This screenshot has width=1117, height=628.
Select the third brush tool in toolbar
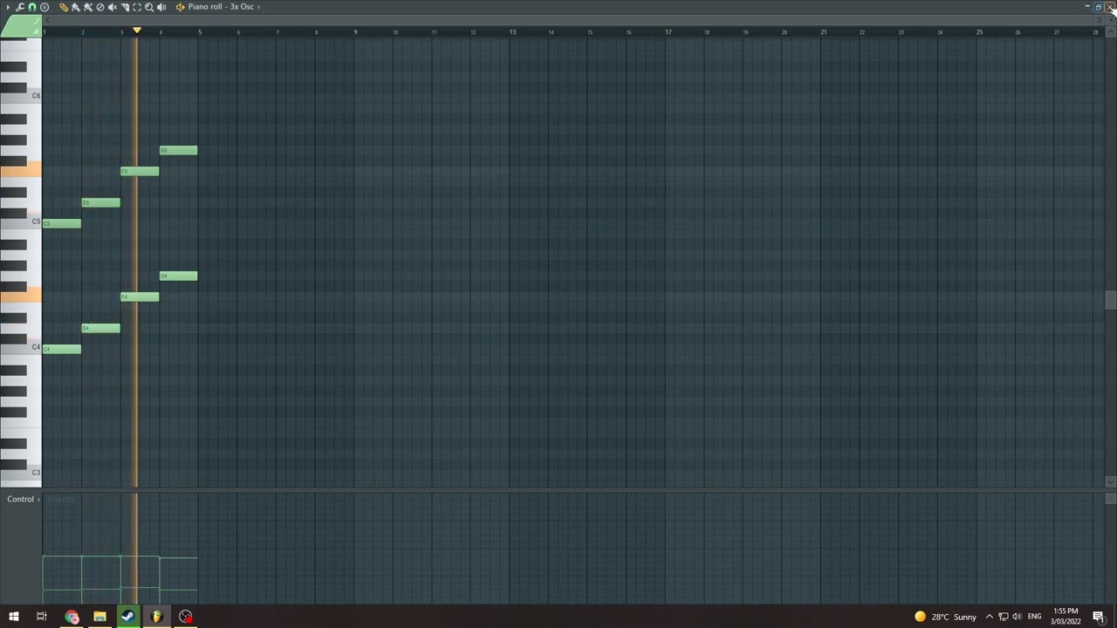(88, 7)
